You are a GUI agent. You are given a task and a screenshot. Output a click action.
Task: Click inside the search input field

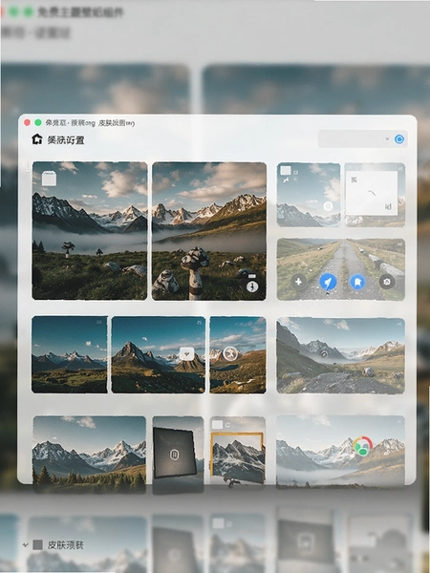point(351,138)
